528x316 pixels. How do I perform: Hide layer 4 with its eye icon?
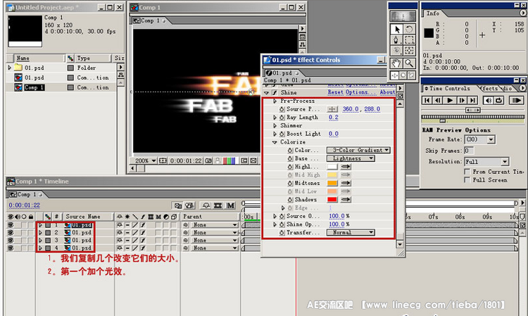(x=11, y=248)
